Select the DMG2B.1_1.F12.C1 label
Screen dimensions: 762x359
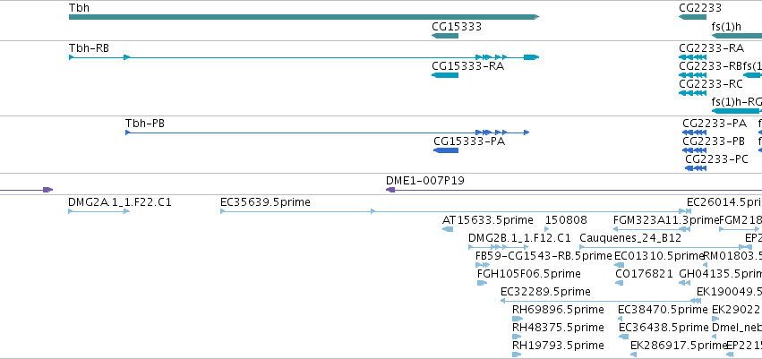pyautogui.click(x=519, y=238)
